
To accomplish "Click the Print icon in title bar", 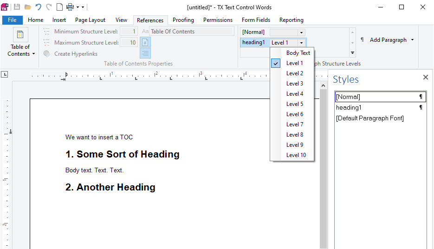I will [70, 7].
